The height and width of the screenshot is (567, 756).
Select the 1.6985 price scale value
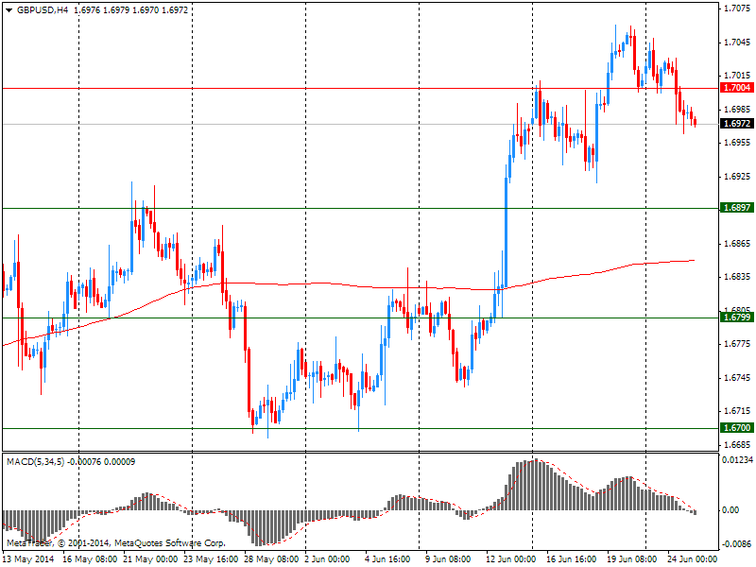point(737,110)
